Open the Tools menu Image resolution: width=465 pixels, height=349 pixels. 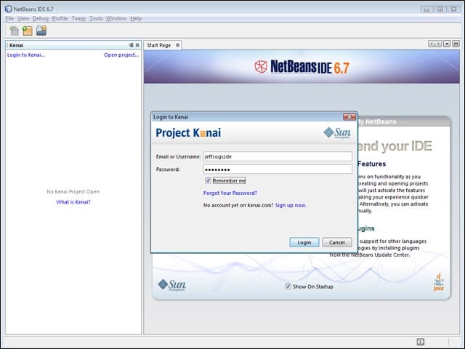pos(96,18)
